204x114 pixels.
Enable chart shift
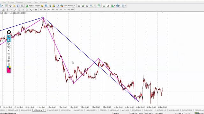coord(108,6)
